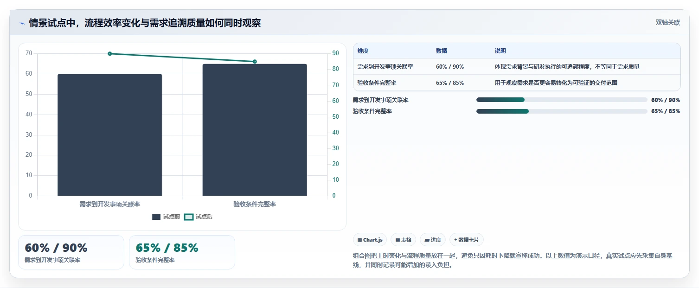Click the panel title 情景试点中
Viewport: 699px width, 288px height.
click(145, 23)
